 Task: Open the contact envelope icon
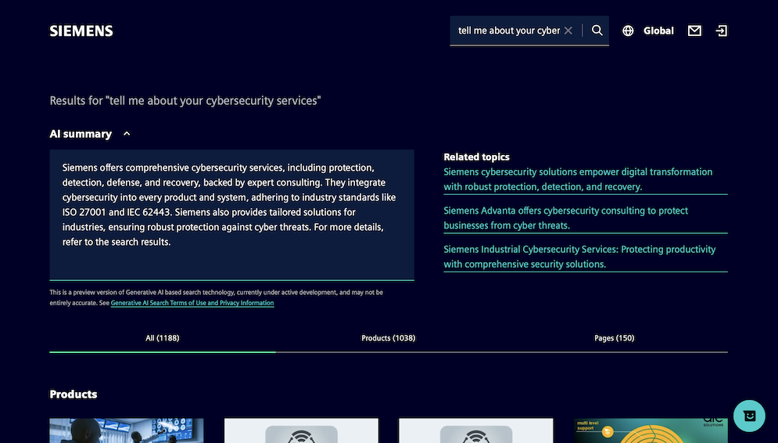(694, 31)
